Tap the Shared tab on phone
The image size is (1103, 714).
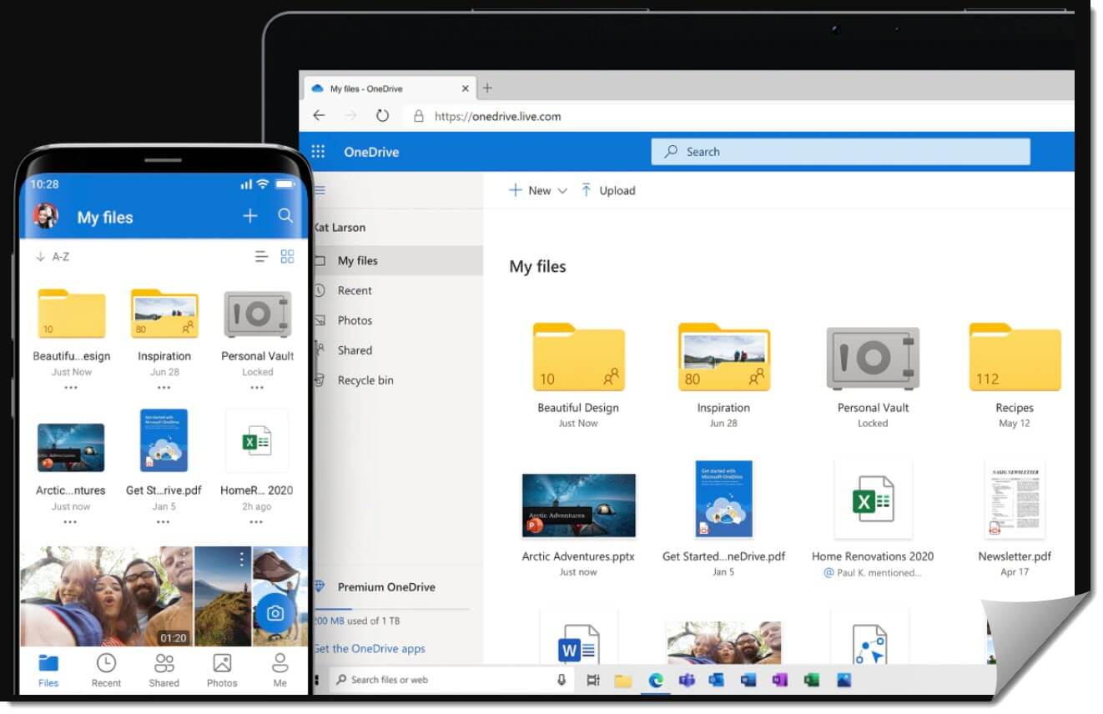point(164,671)
